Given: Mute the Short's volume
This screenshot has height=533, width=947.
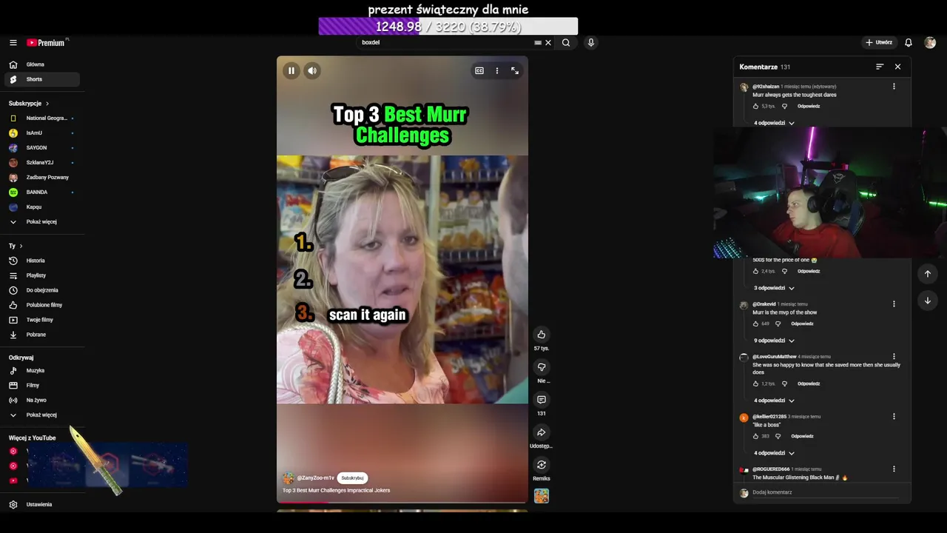Looking at the screenshot, I should pyautogui.click(x=312, y=71).
